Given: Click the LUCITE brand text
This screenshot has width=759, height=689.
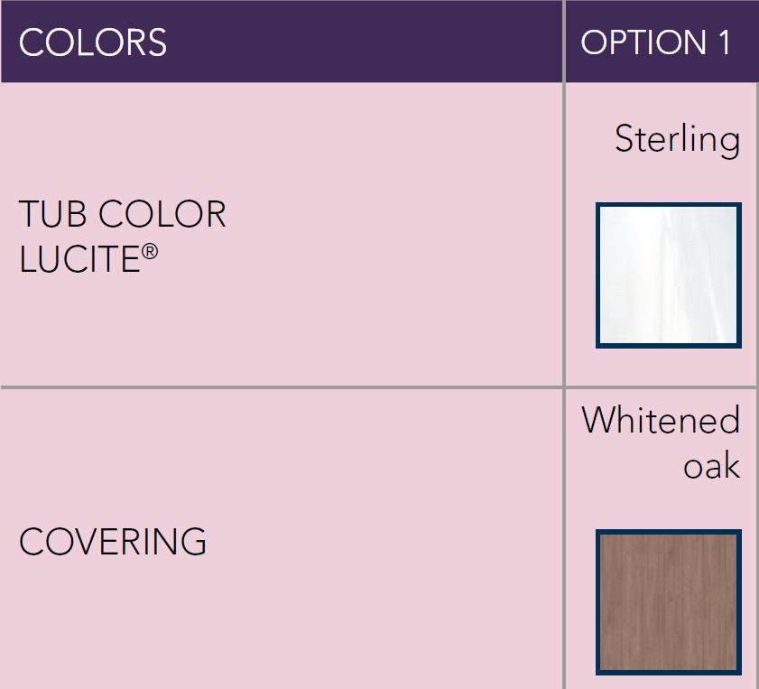Looking at the screenshot, I should [79, 258].
